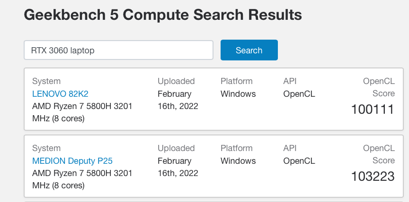Click the Geekbench 5 Compute Search Results heading
The height and width of the screenshot is (202, 409).
pyautogui.click(x=163, y=15)
